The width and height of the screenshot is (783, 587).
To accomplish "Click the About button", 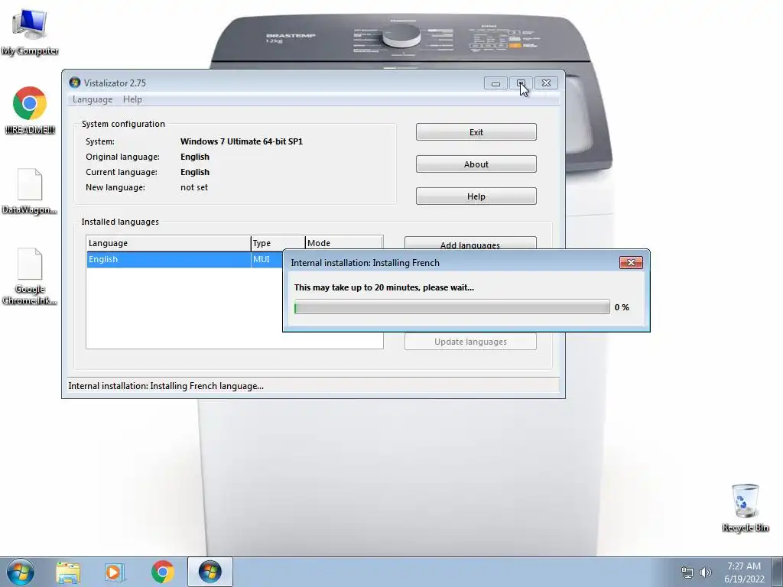I will pyautogui.click(x=476, y=164).
